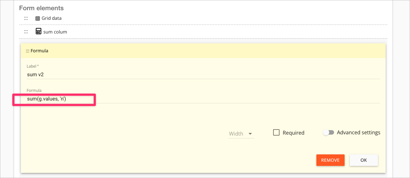Click the Advanced settings label text
The height and width of the screenshot is (178, 410).
pos(358,132)
